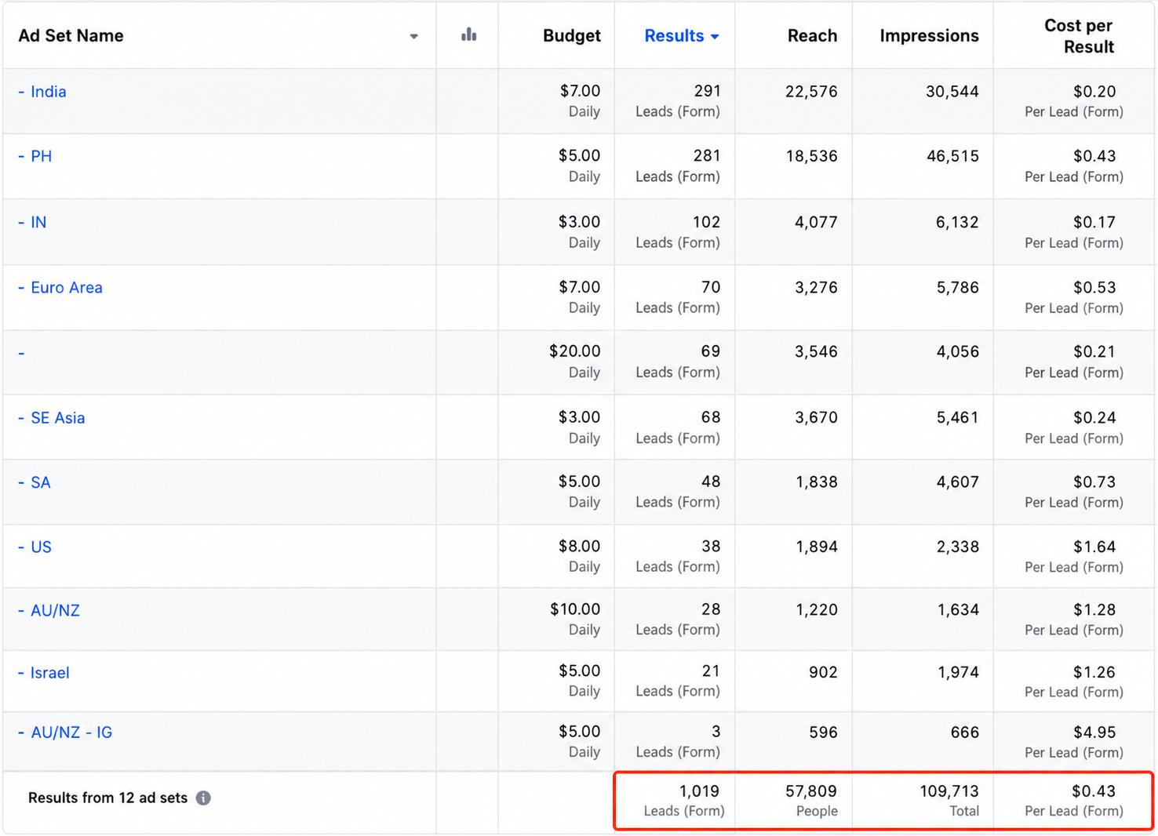Click the Budget column header
The image size is (1158, 836).
tap(571, 35)
